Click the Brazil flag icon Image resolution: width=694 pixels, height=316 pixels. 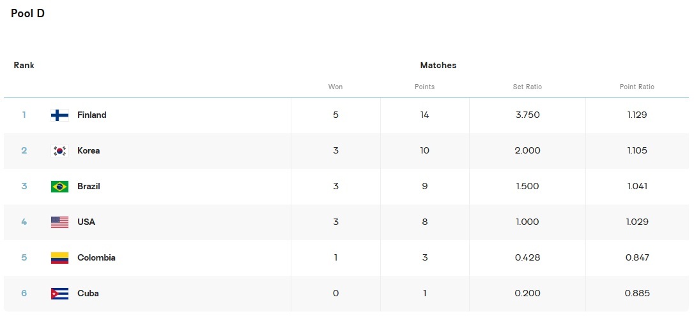coord(59,187)
